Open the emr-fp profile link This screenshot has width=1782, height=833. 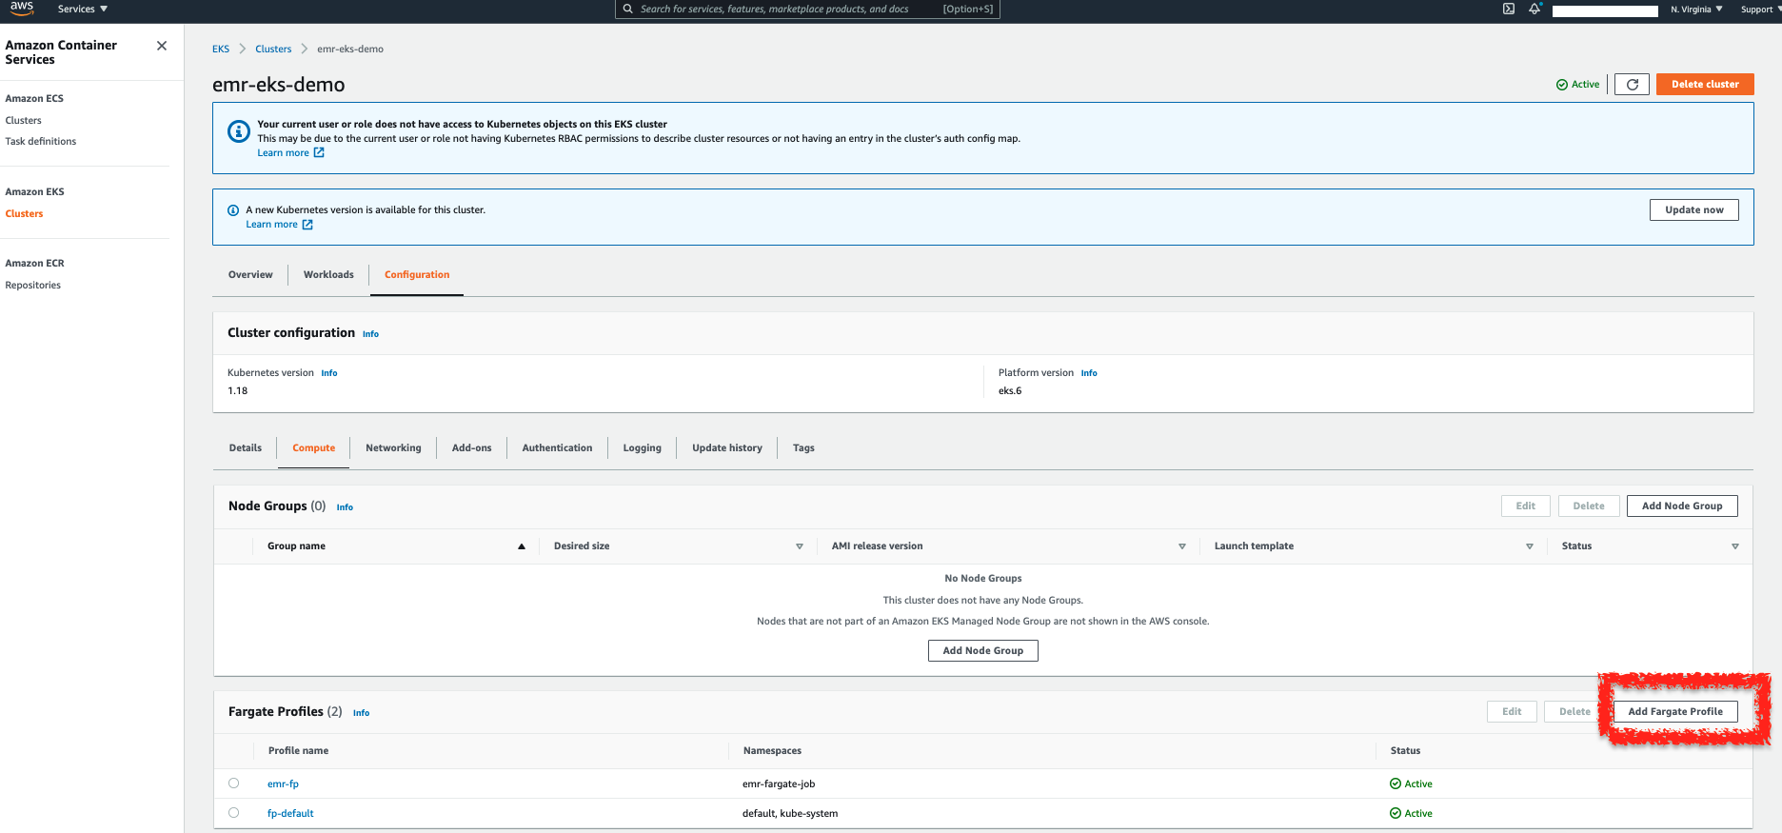coord(283,784)
